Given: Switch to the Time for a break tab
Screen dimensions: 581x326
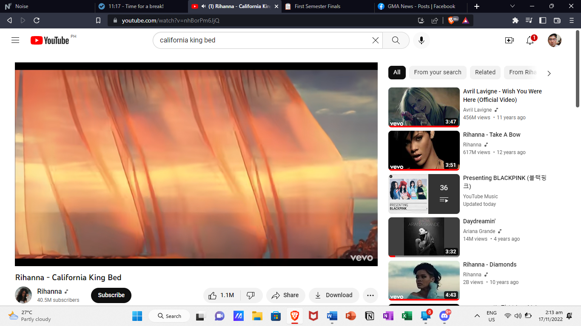Looking at the screenshot, I should pos(140,6).
